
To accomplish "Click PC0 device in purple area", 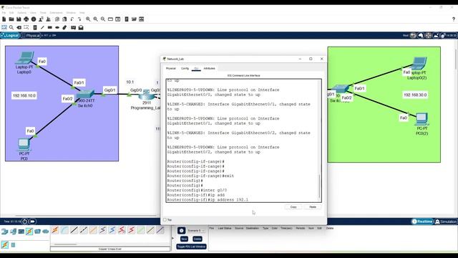I will (x=24, y=145).
